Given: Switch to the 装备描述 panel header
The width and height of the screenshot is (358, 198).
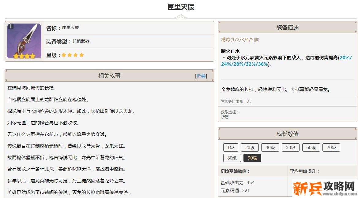Looking at the screenshot, I should [287, 27].
